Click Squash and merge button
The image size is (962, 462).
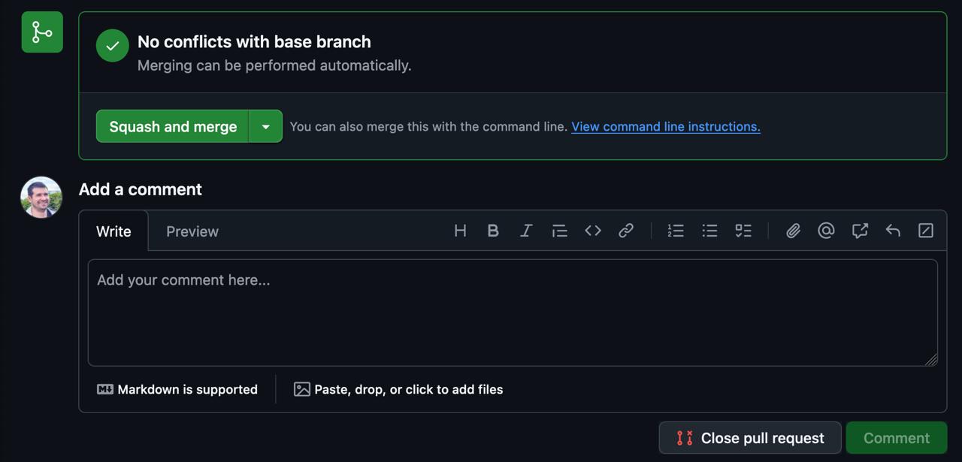point(173,126)
